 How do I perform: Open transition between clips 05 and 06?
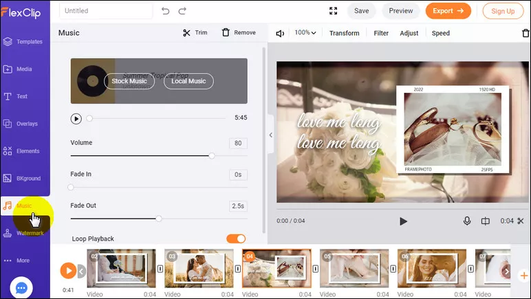pyautogui.click(x=393, y=269)
